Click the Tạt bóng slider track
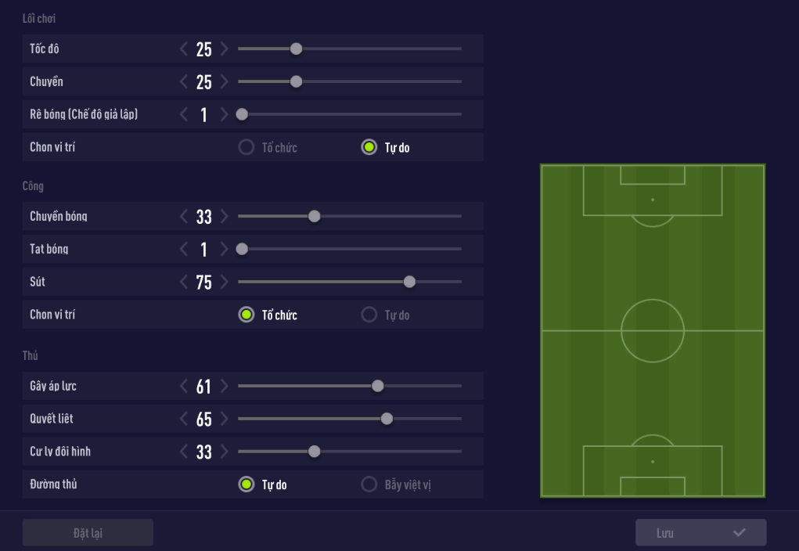Screen dimensions: 799x551 click(x=352, y=249)
